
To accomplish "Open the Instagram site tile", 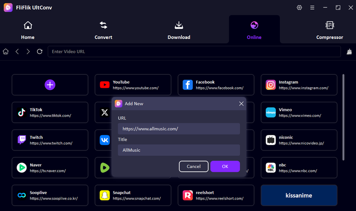I will pyautogui.click(x=299, y=85).
